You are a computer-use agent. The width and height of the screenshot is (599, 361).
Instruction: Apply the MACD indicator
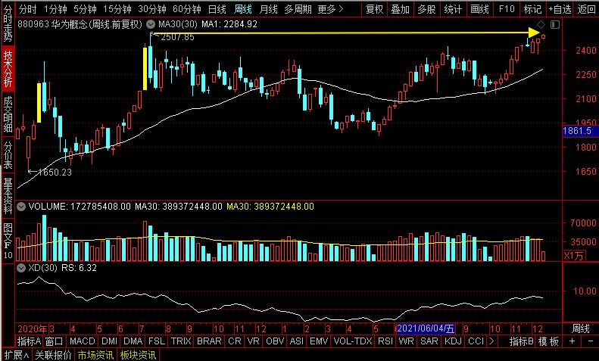(x=82, y=341)
